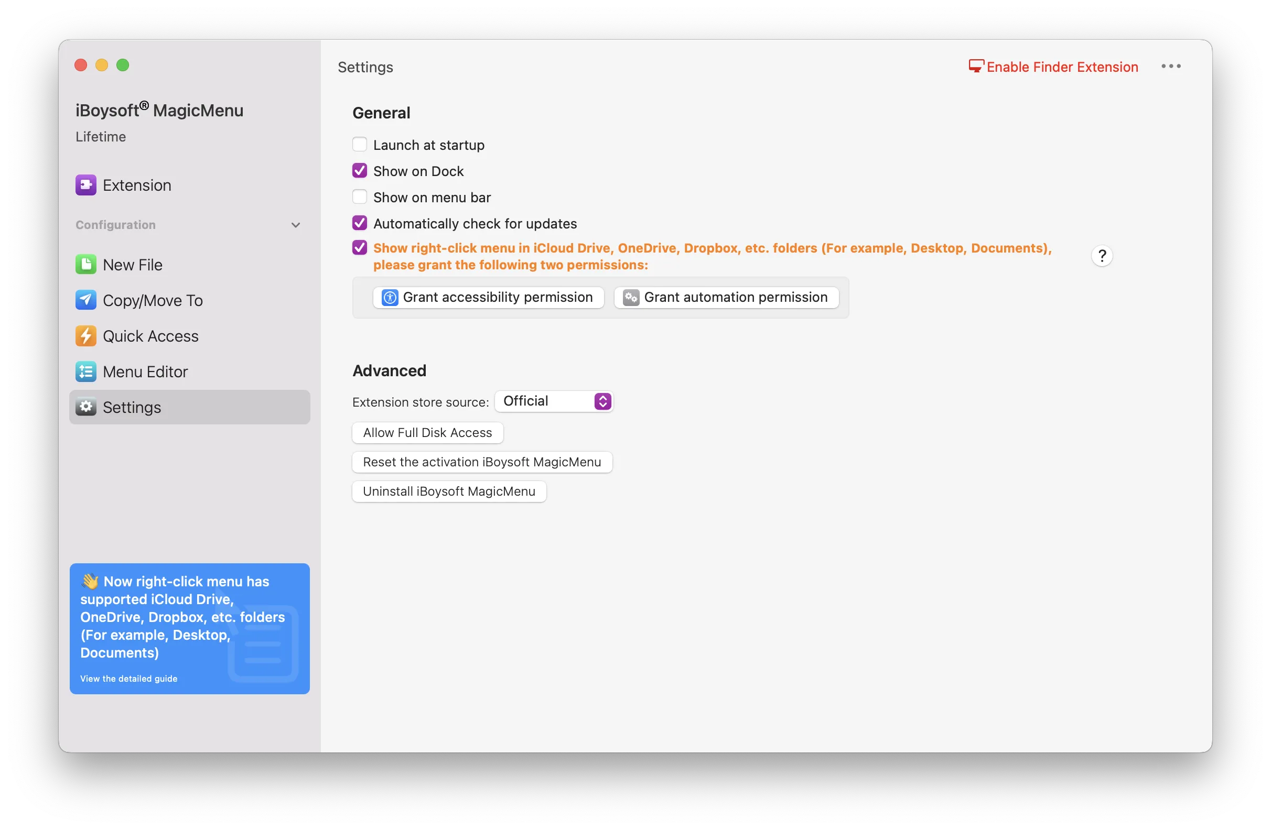Toggle the Launch at startup checkbox
The image size is (1271, 830).
pos(360,145)
